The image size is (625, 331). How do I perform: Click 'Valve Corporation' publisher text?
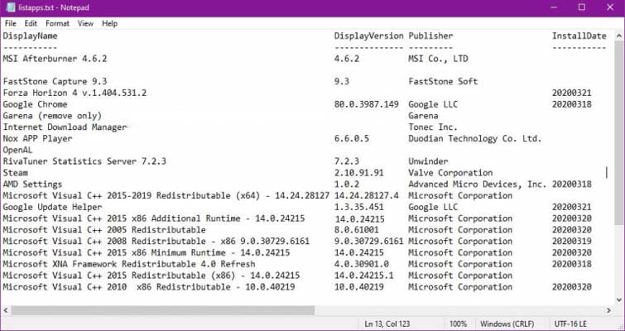coord(450,173)
